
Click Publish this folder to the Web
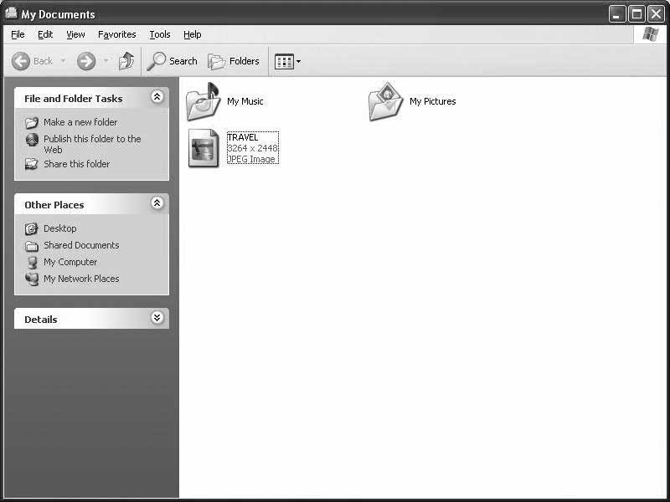92,144
